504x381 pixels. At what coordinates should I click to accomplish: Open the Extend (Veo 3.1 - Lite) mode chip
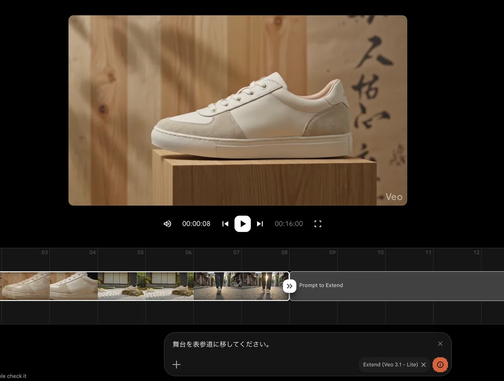click(391, 365)
